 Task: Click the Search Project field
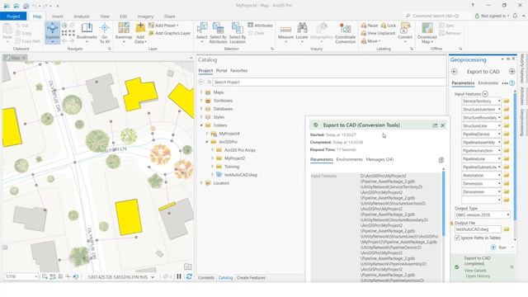click(x=329, y=82)
